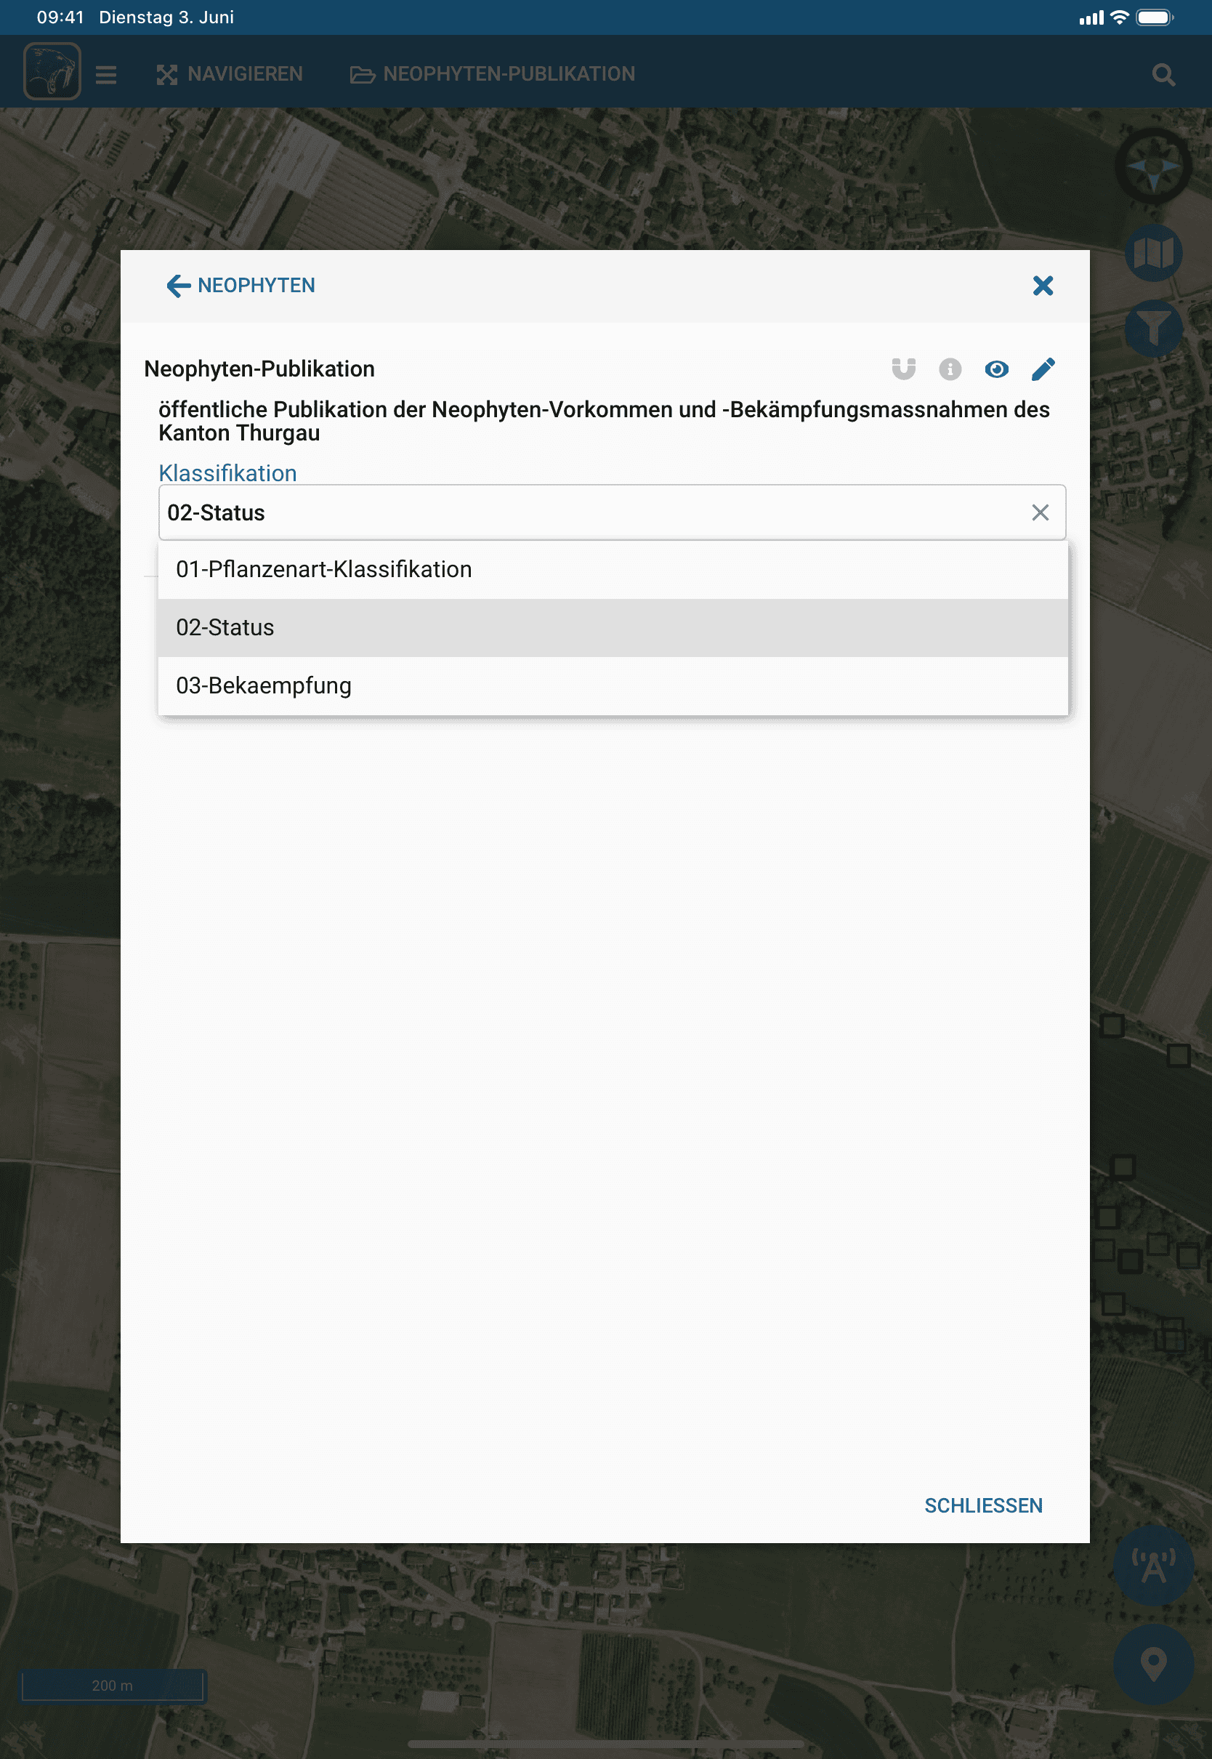Open the hamburger menu
The height and width of the screenshot is (1759, 1212).
tap(105, 74)
